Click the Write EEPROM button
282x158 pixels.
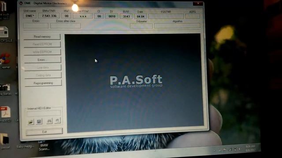42,52
